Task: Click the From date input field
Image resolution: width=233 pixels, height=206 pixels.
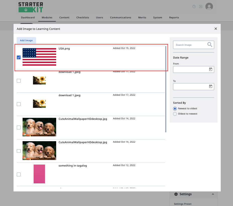Action: pos(193,69)
